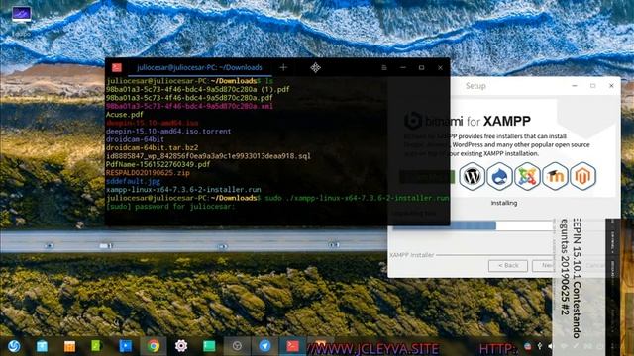Minimize the Setup window
634x356 pixels.
(575, 86)
